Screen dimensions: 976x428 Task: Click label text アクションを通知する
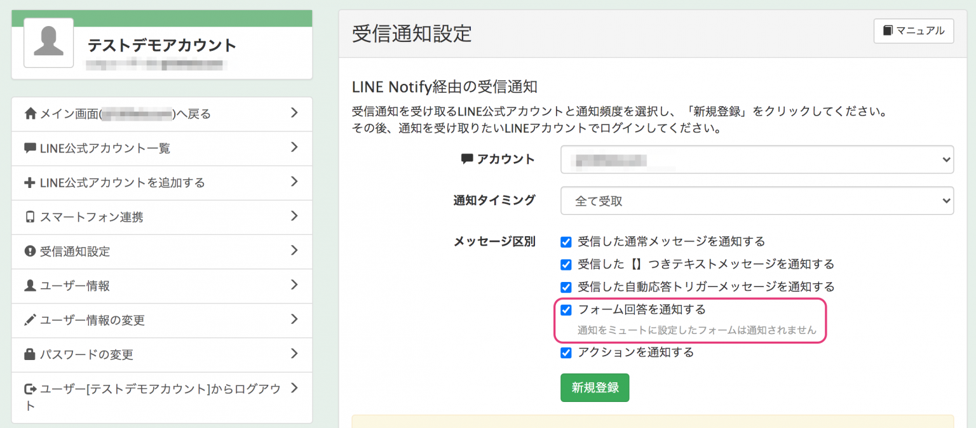point(635,352)
